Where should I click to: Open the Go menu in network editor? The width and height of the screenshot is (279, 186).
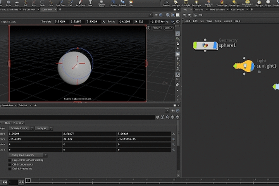point(202,21)
